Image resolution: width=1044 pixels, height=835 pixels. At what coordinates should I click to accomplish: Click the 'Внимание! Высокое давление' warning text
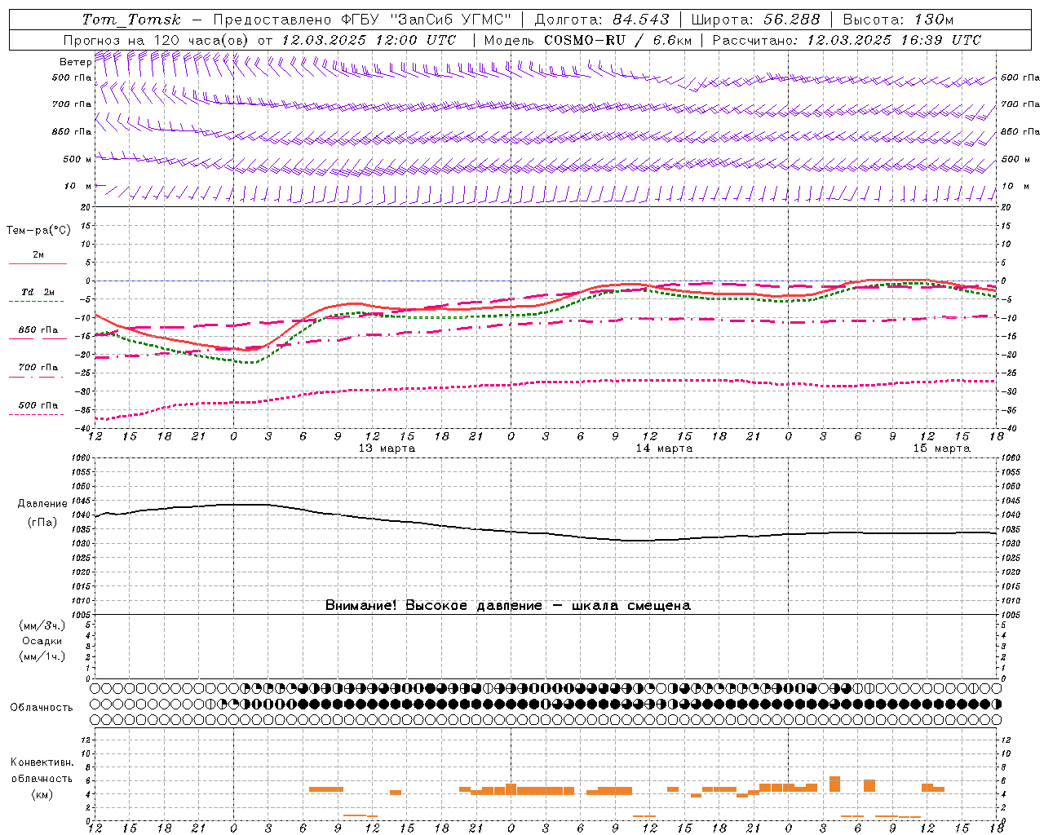click(433, 605)
